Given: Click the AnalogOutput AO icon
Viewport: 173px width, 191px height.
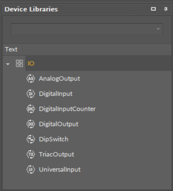Looking at the screenshot, I should (31, 78).
